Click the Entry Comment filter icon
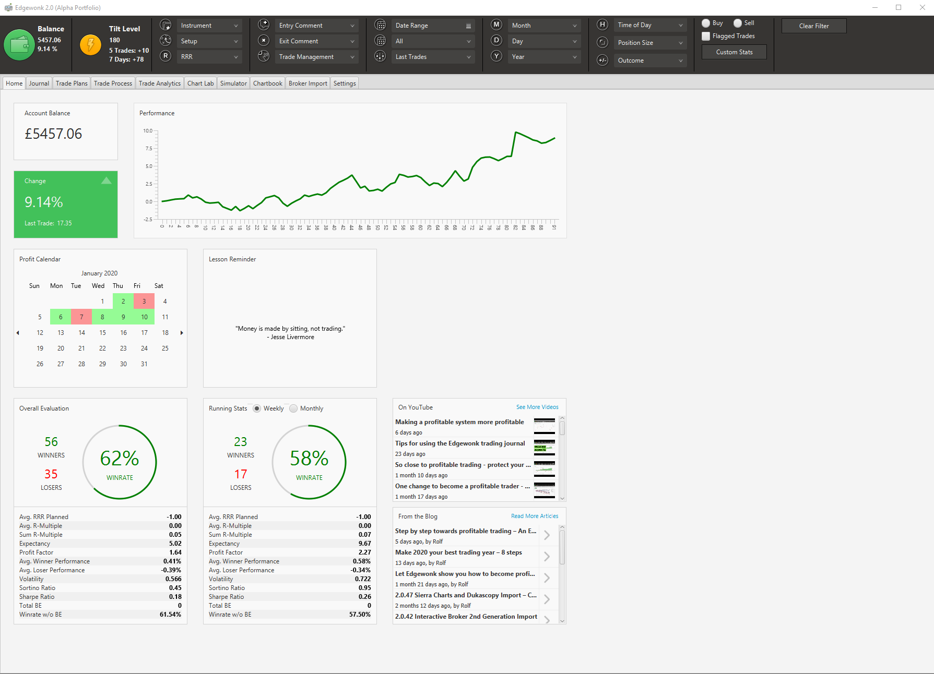 click(264, 25)
